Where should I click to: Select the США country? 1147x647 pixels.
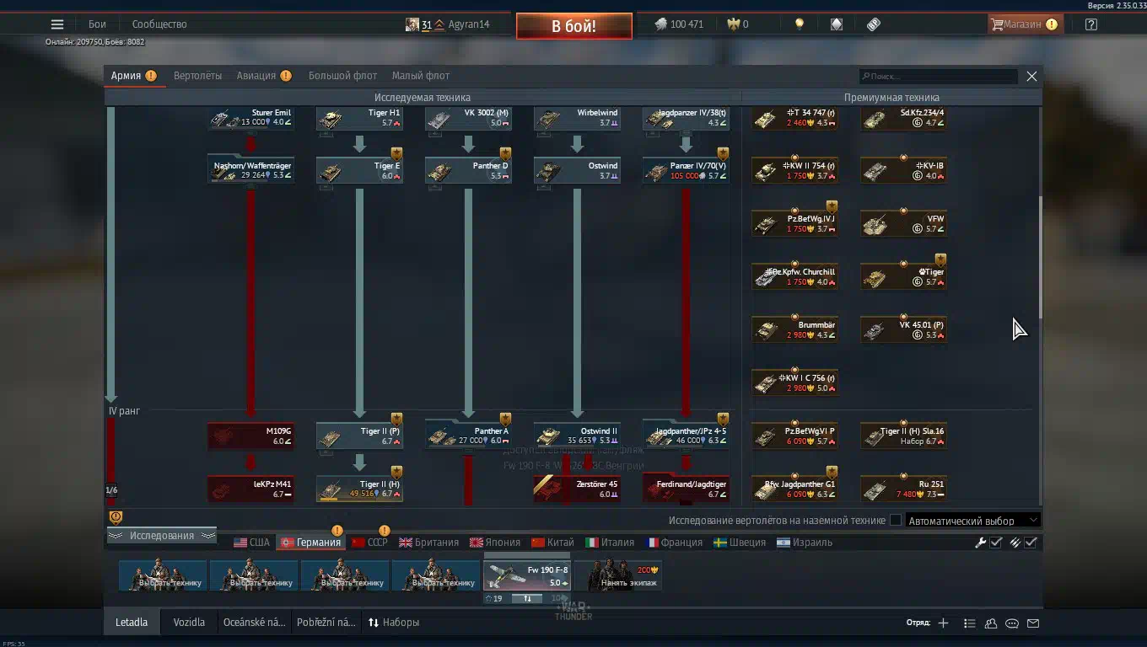click(x=252, y=543)
